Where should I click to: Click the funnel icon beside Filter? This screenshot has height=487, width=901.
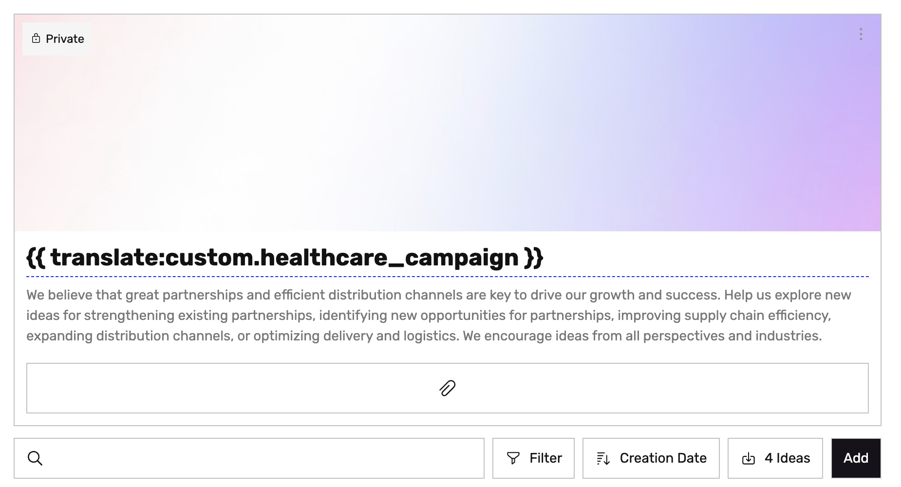513,458
